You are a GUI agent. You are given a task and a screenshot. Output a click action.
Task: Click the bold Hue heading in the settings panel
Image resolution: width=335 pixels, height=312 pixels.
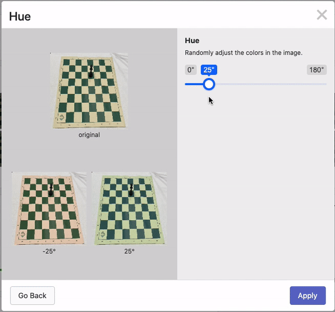(x=192, y=40)
